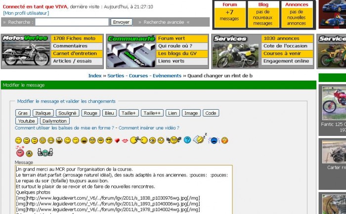Click the green keyboard Communauté image

(131, 54)
